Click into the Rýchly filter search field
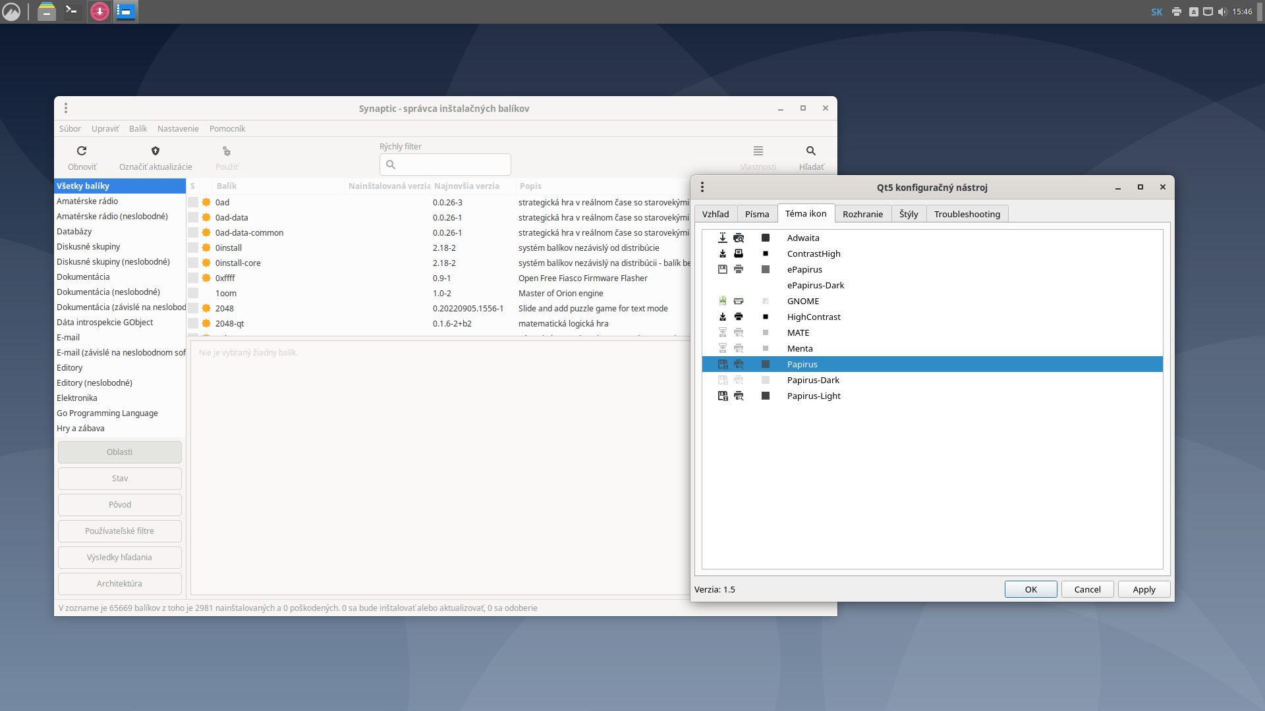 (x=445, y=165)
